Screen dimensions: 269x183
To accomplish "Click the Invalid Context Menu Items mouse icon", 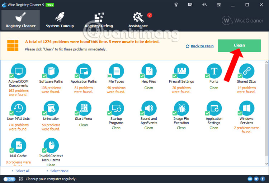I will pos(51,145).
